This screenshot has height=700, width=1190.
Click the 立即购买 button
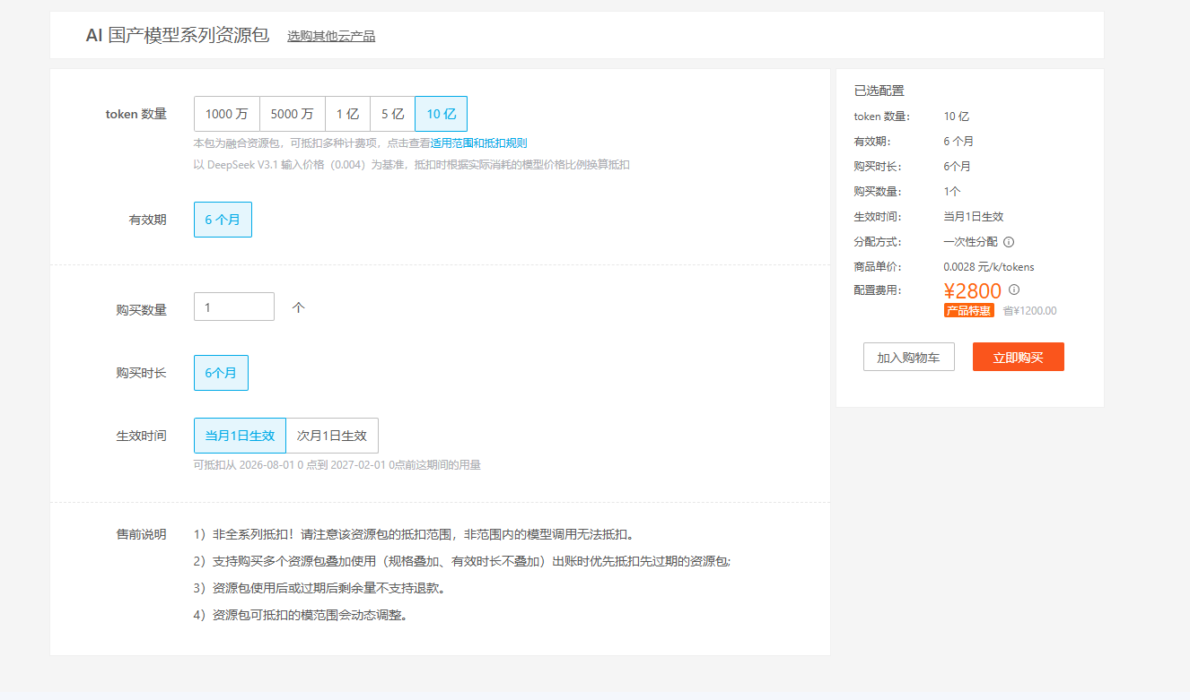(x=1019, y=357)
